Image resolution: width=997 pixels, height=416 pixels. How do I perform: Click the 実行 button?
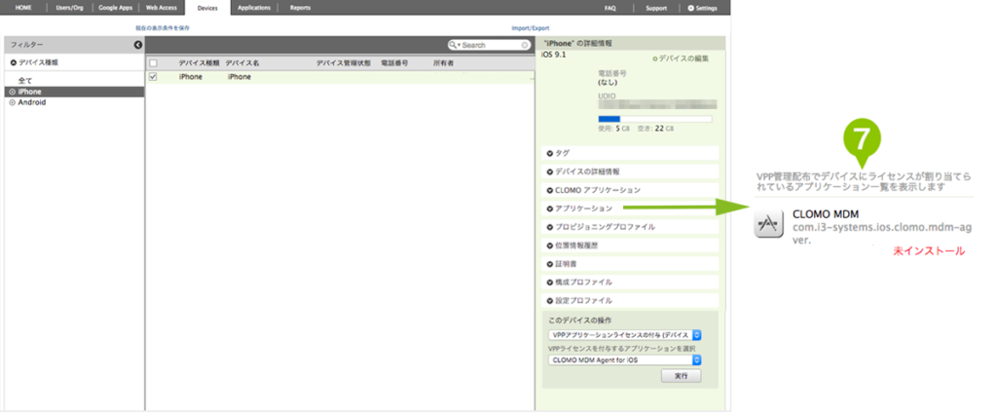[x=681, y=377]
